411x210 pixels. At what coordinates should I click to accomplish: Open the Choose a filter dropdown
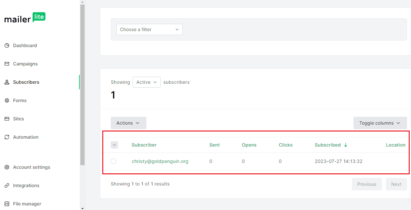pyautogui.click(x=149, y=29)
